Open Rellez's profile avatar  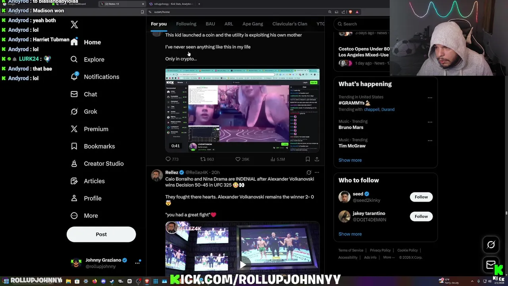157,175
